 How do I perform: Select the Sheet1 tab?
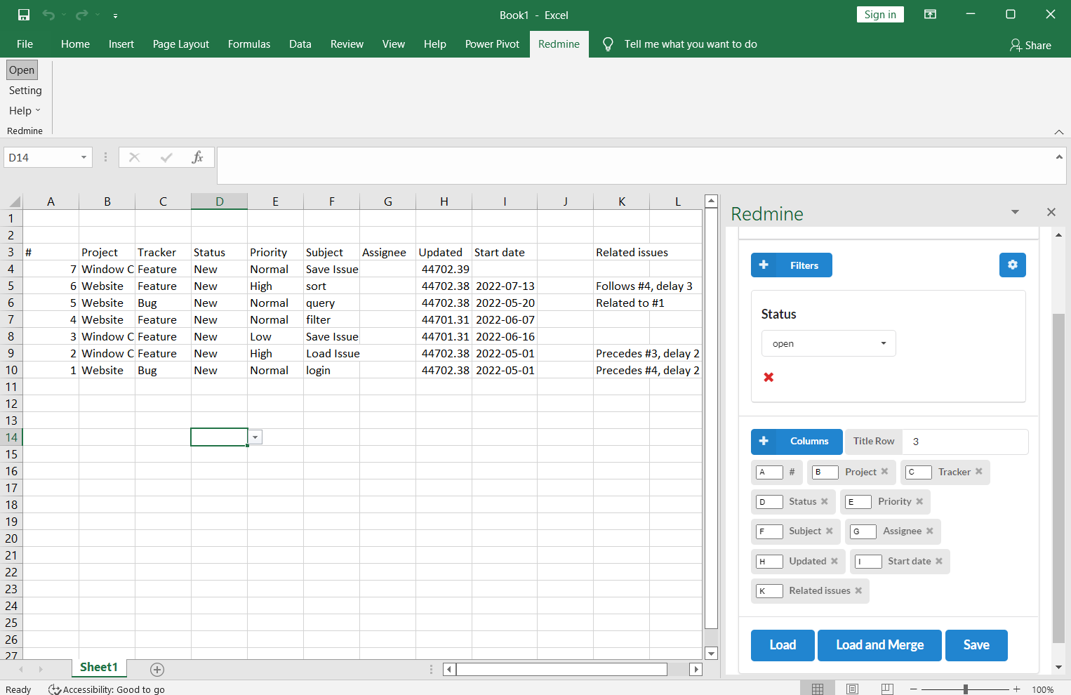pyautogui.click(x=98, y=668)
